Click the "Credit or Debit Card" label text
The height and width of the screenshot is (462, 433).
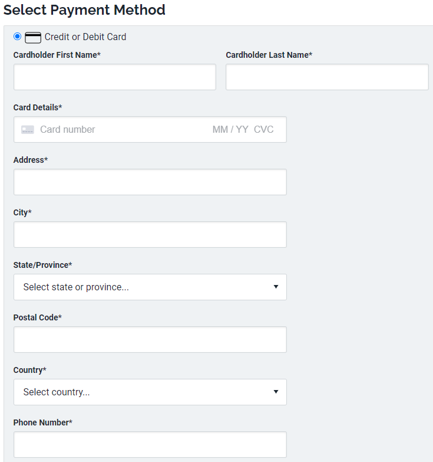coord(85,37)
